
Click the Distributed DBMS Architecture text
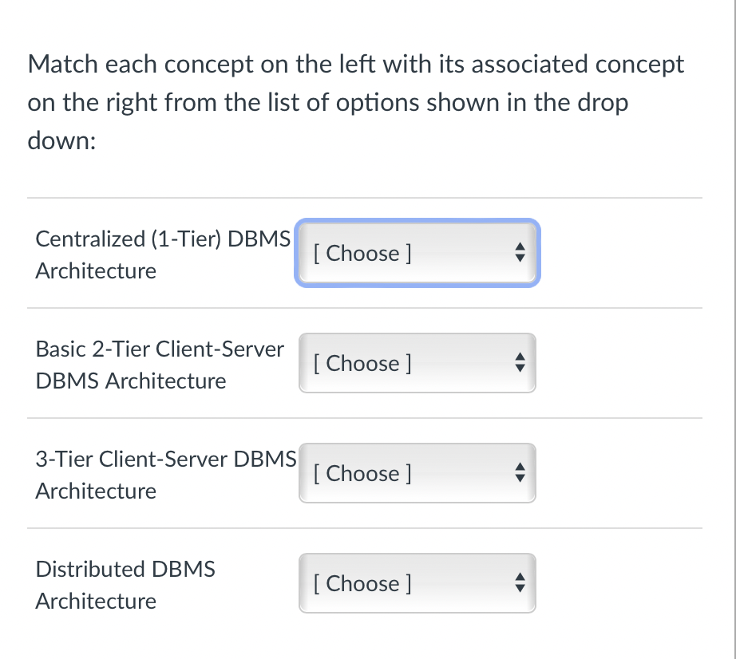click(x=125, y=585)
